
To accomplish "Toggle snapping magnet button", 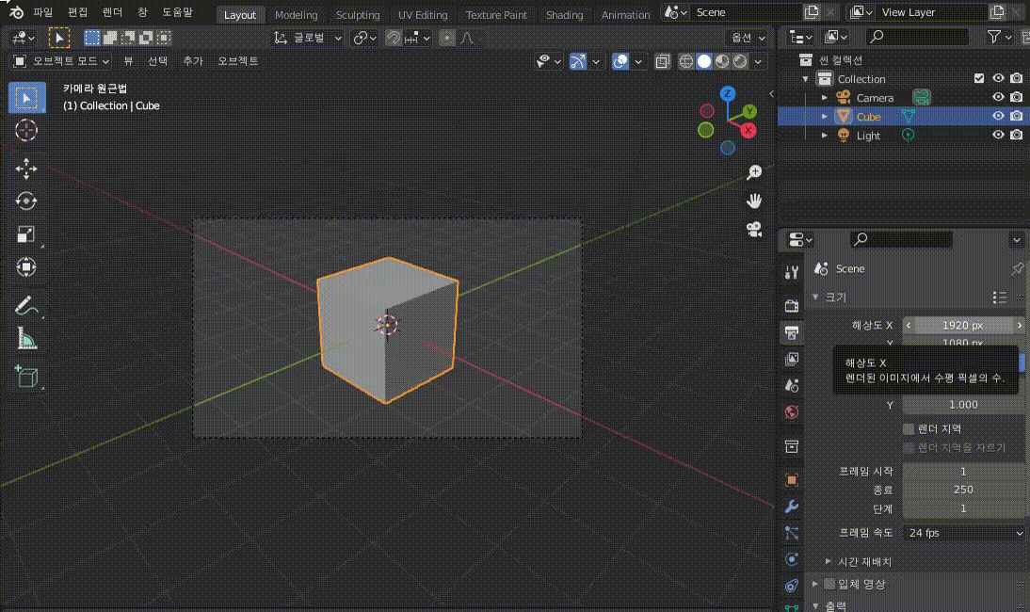I will (x=393, y=38).
